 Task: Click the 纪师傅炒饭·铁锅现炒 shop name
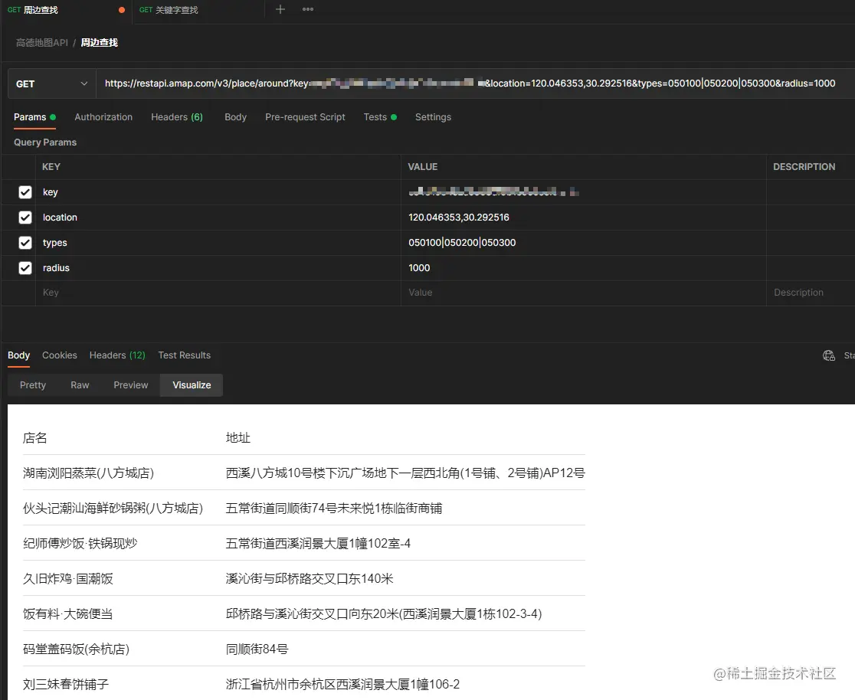point(80,544)
